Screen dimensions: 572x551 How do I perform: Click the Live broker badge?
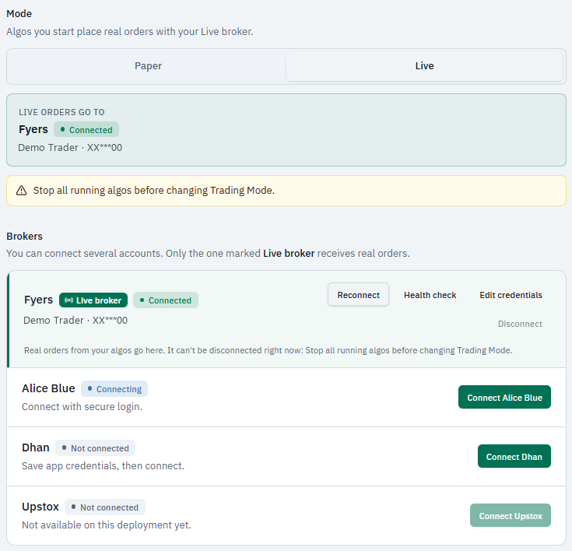pos(93,300)
